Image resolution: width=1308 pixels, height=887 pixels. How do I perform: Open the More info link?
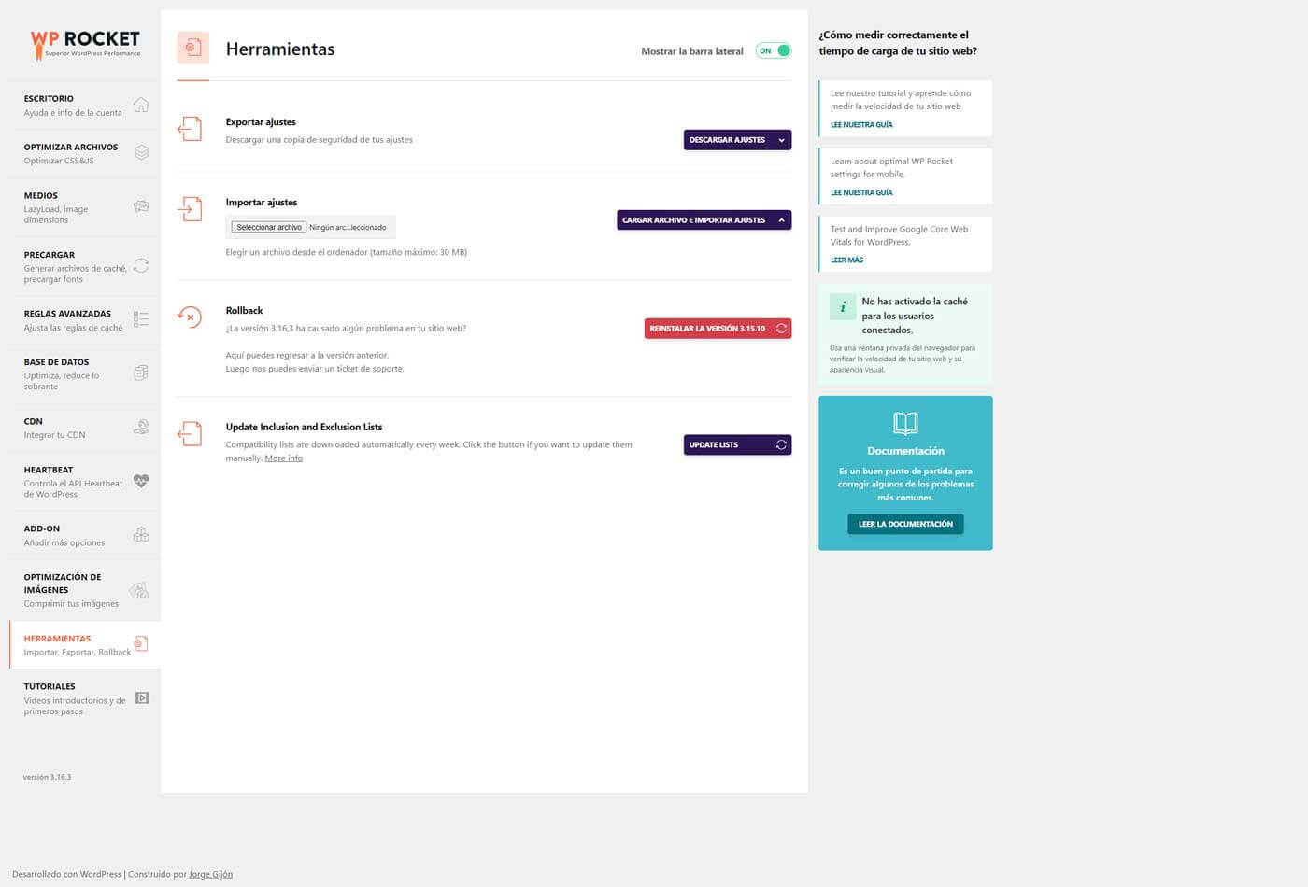[x=284, y=458]
